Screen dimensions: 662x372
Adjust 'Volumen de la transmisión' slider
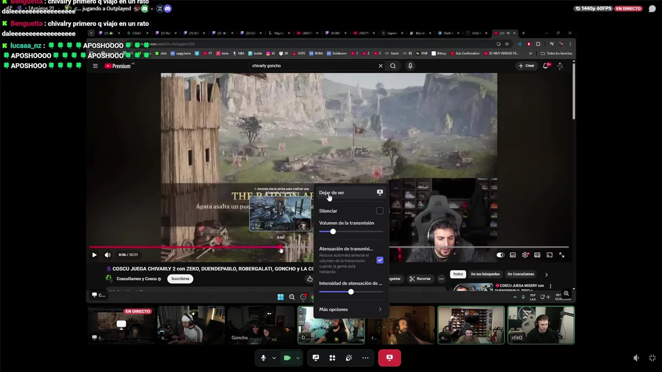[351, 231]
